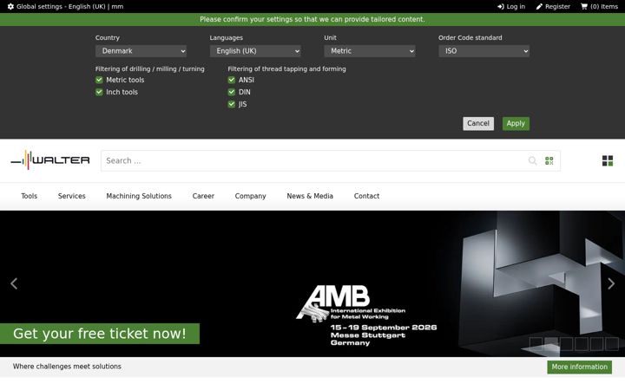Open the Career menu
Screen dimensions: 625x390
pos(203,196)
